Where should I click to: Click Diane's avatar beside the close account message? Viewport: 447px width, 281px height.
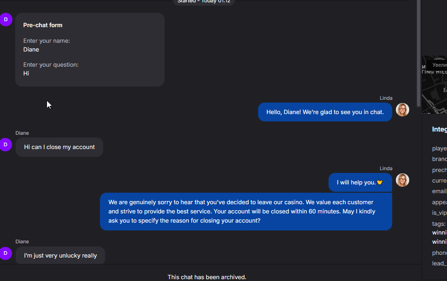[6, 144]
